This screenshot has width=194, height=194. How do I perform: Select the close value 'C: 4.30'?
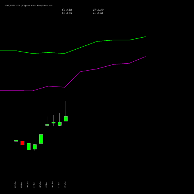(67, 10)
